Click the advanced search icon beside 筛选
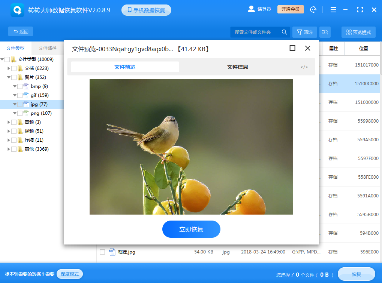 [324, 32]
